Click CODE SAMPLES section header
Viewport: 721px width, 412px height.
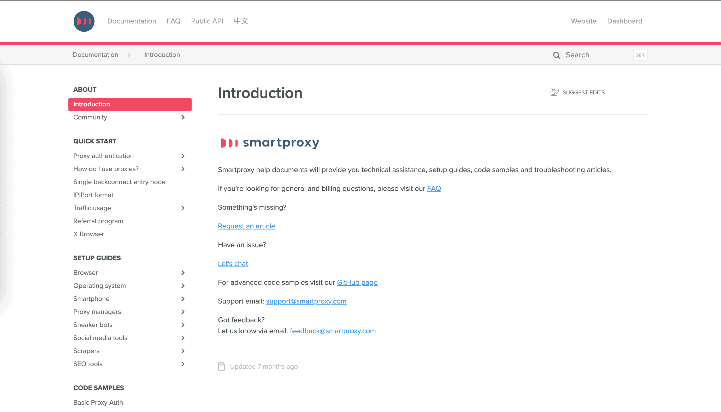point(99,388)
